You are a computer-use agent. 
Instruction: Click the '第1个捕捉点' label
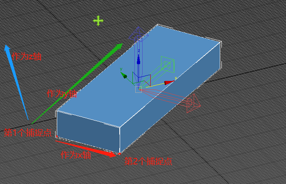click(x=29, y=133)
